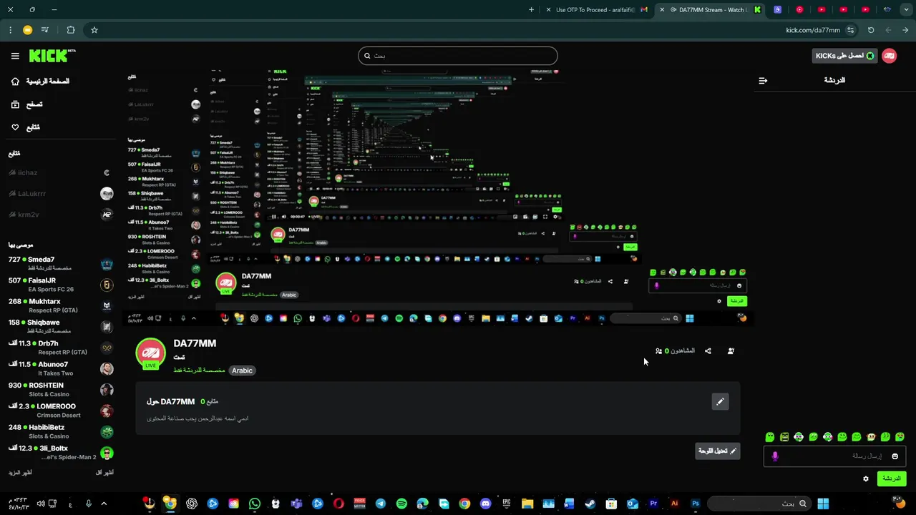Open recommended channel Smeda7

click(x=61, y=264)
